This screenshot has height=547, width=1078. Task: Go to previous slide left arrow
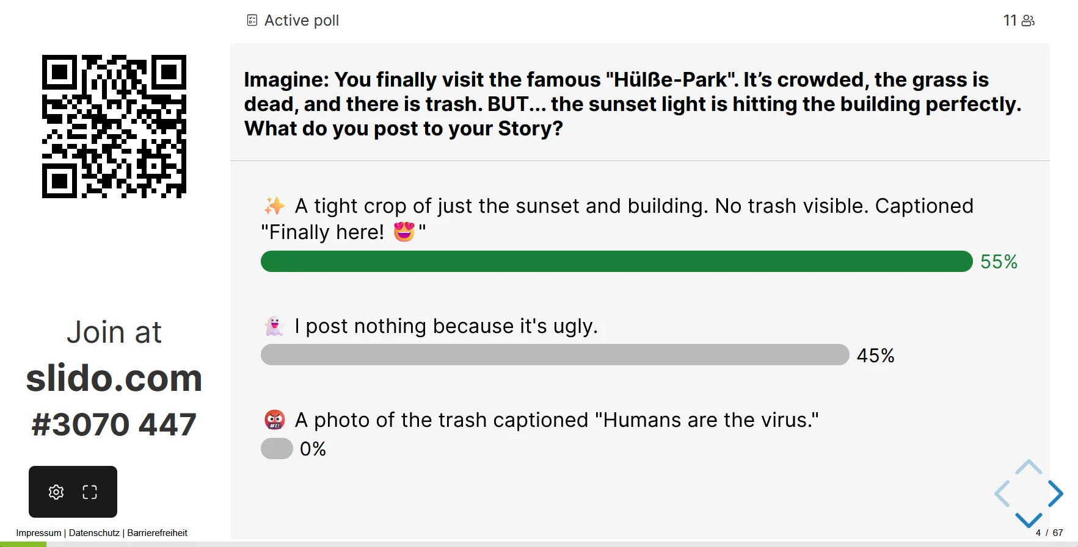click(1002, 493)
